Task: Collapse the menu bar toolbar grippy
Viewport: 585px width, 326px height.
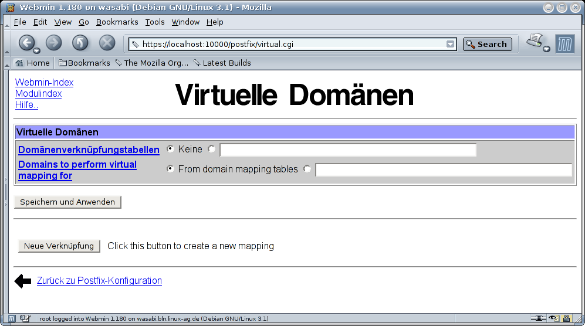Action: 7,22
